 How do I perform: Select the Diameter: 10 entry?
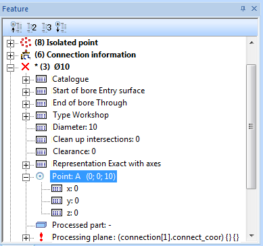point(75,127)
